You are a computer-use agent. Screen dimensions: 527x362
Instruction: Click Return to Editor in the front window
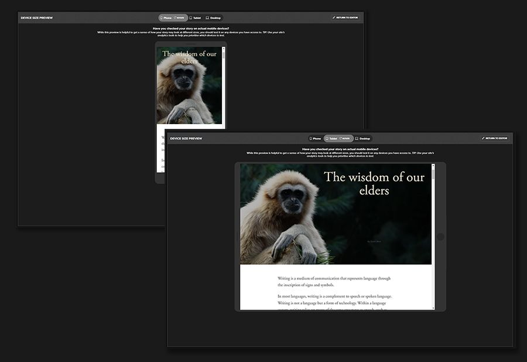(x=494, y=138)
